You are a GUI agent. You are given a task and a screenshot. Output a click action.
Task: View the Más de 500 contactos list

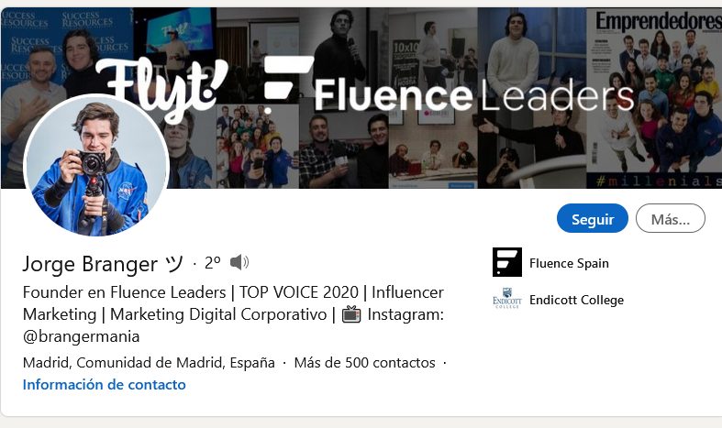point(365,363)
